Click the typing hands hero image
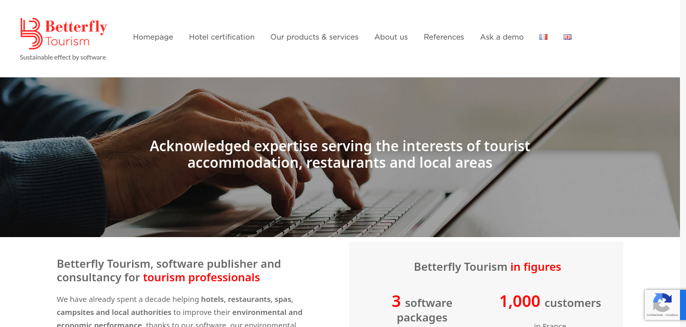The height and width of the screenshot is (327, 686). [340, 157]
